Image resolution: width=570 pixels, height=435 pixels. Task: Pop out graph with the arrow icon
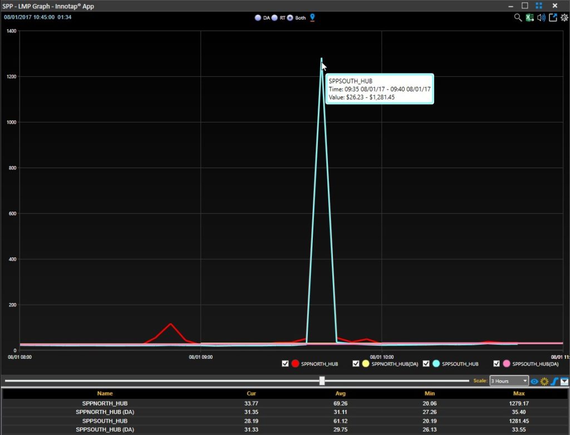click(x=553, y=17)
